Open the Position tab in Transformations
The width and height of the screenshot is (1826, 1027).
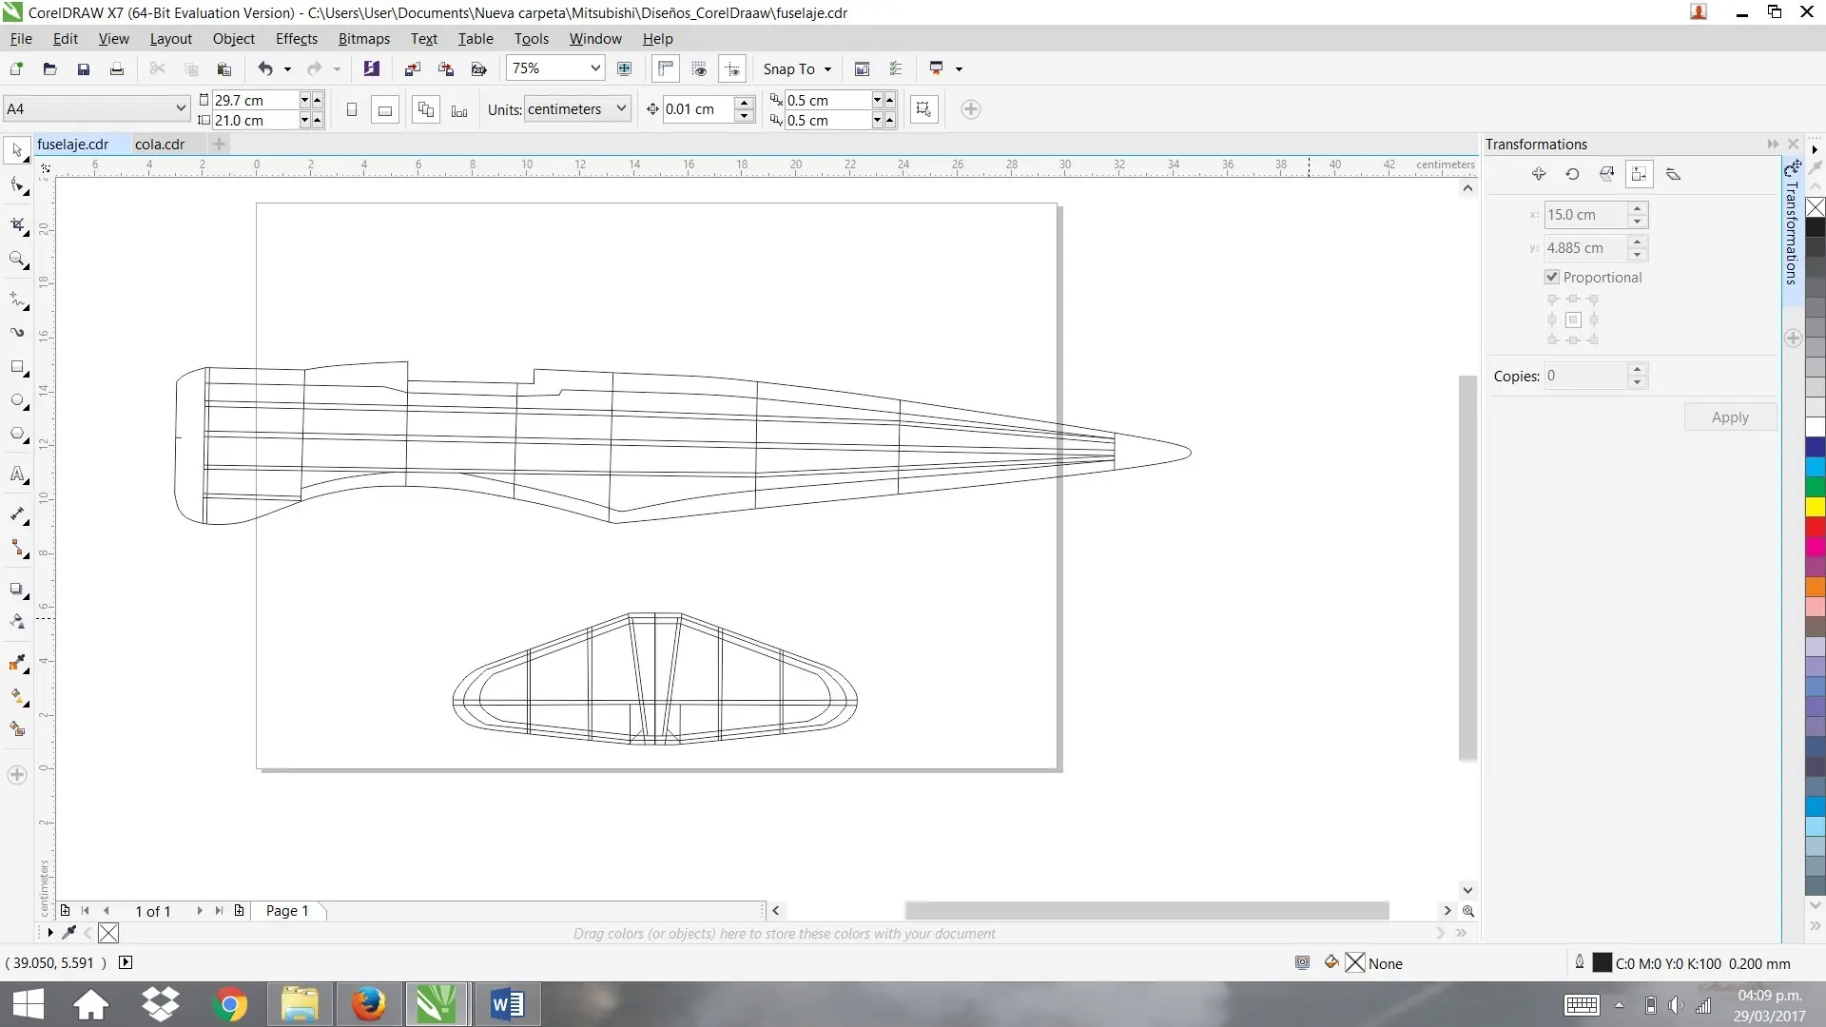tap(1539, 174)
